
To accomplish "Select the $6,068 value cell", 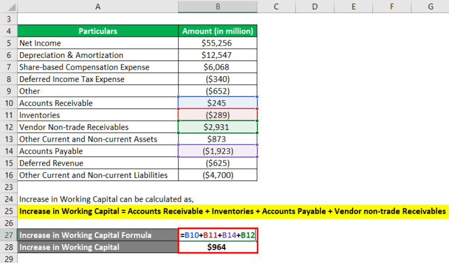I will (217, 67).
